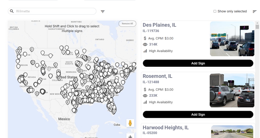Open the Rosemont, IL listing title
Screen dimensions: 260x138
(157, 76)
